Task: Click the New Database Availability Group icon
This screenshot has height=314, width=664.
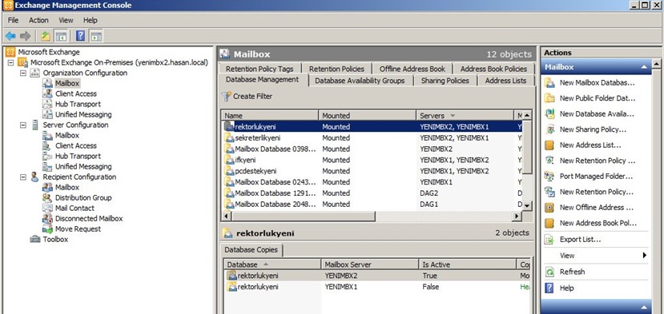Action: 549,114
